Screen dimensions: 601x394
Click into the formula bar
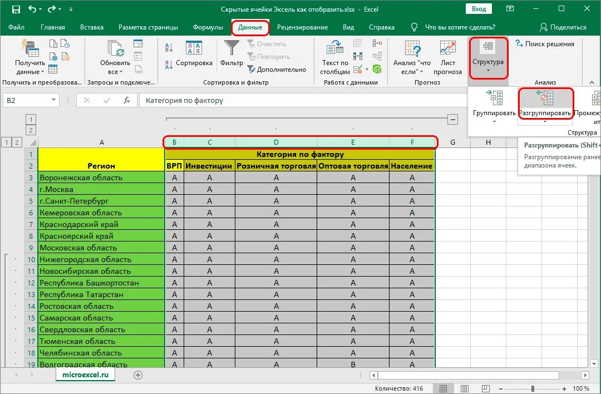303,100
